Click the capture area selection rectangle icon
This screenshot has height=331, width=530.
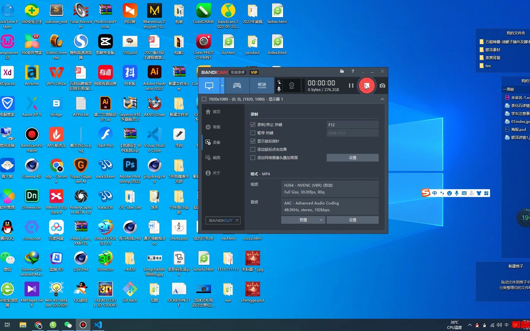click(204, 99)
